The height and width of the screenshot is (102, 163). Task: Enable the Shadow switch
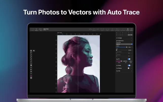coord(129,68)
